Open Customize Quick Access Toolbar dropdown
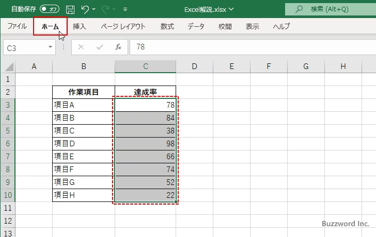 click(125, 10)
